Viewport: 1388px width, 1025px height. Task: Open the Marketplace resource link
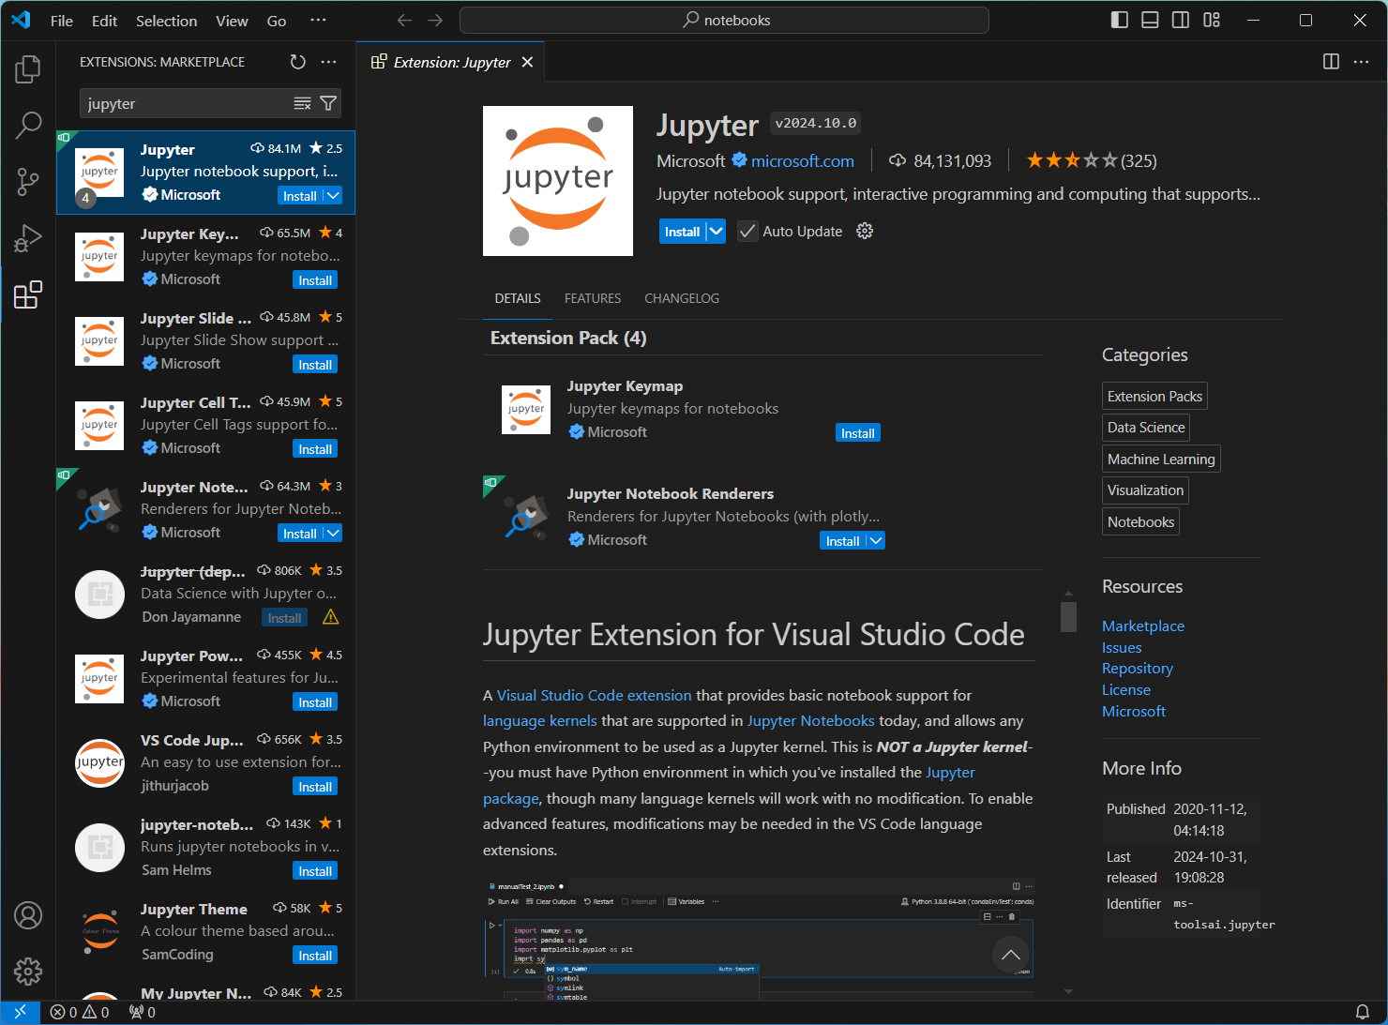pos(1143,626)
